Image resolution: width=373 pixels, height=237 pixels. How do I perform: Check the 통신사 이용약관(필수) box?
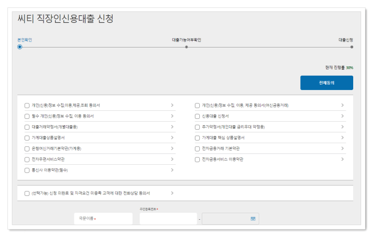coord(27,170)
